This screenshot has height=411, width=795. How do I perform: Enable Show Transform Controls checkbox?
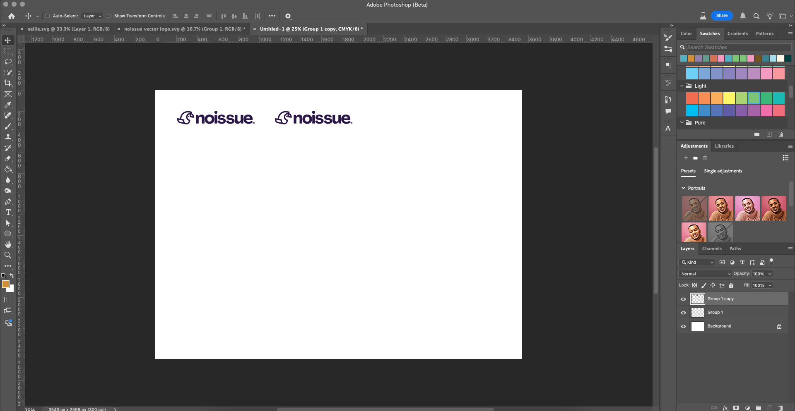point(109,16)
